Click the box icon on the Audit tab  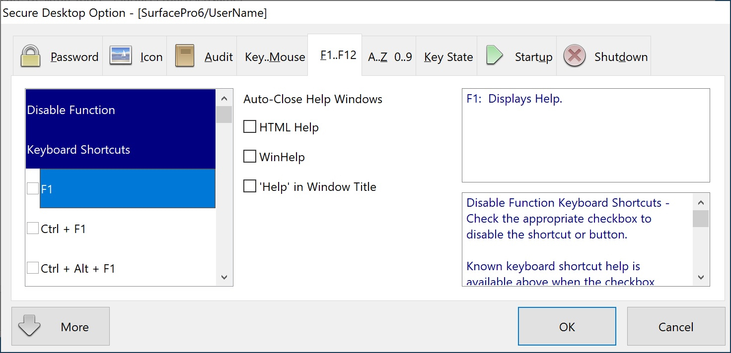(x=184, y=56)
